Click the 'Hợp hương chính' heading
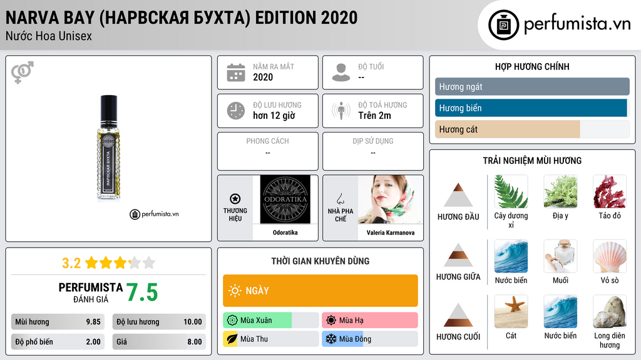The width and height of the screenshot is (641, 360). click(x=532, y=66)
